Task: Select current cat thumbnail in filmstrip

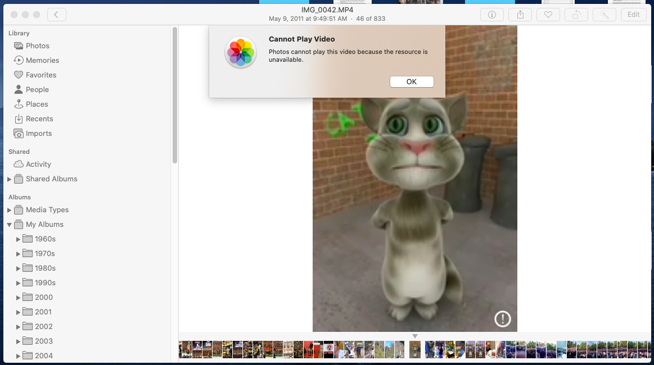Action: click(x=414, y=350)
